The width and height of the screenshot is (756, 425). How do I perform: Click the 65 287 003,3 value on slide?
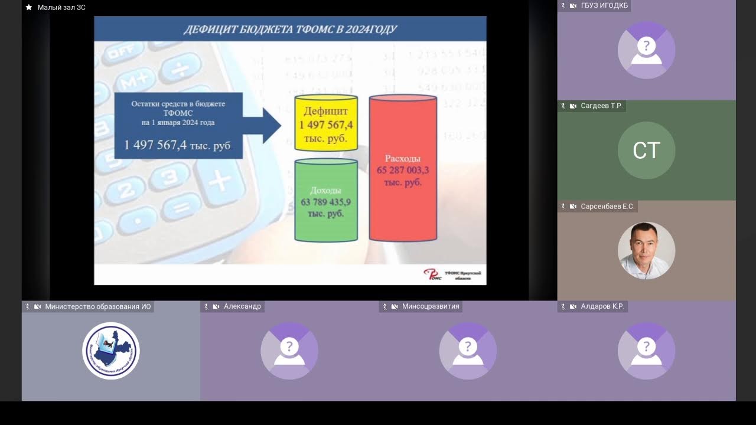[x=403, y=171]
